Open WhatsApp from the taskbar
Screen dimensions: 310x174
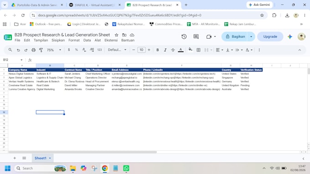pyautogui.click(x=126, y=168)
